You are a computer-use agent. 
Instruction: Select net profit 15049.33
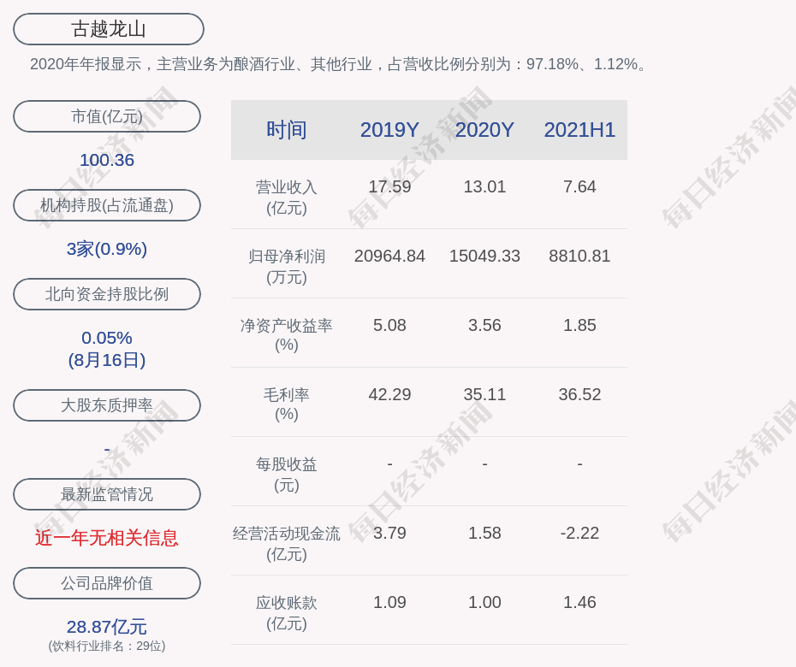484,256
